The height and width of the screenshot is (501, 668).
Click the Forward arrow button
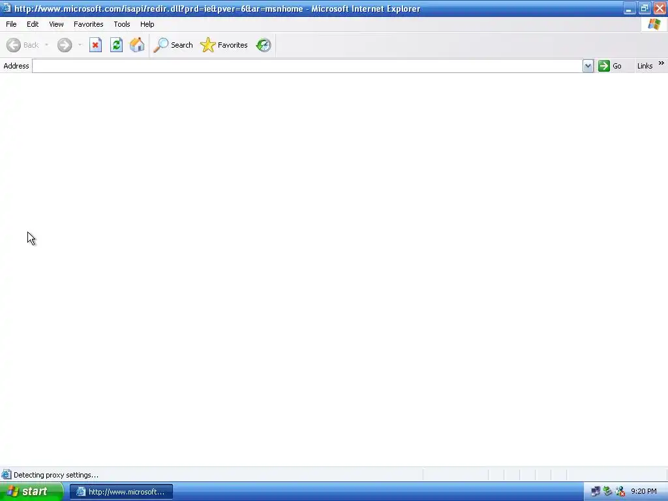[x=65, y=45]
